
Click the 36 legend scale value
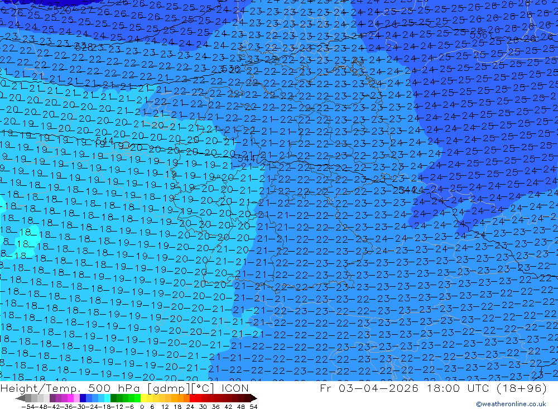(215, 407)
